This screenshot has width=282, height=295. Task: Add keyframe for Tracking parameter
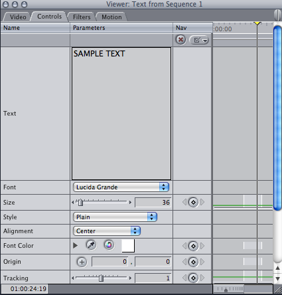coord(193,278)
